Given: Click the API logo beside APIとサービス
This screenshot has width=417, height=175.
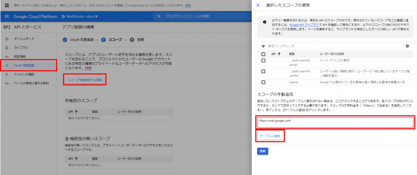Looking at the screenshot, I should click(x=7, y=27).
